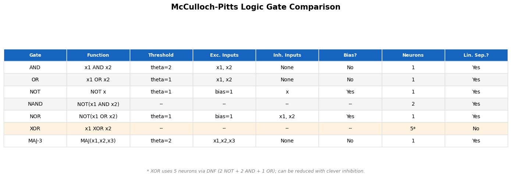Screen dimensions: 511x180
Task: Click the XOR row's No cell
Action: pyautogui.click(x=476, y=128)
